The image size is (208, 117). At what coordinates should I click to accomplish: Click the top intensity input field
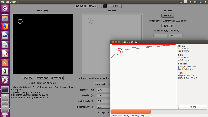[104, 101]
